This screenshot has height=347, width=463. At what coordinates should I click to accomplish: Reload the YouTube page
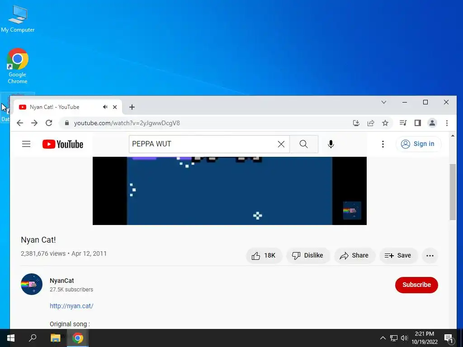click(x=49, y=123)
